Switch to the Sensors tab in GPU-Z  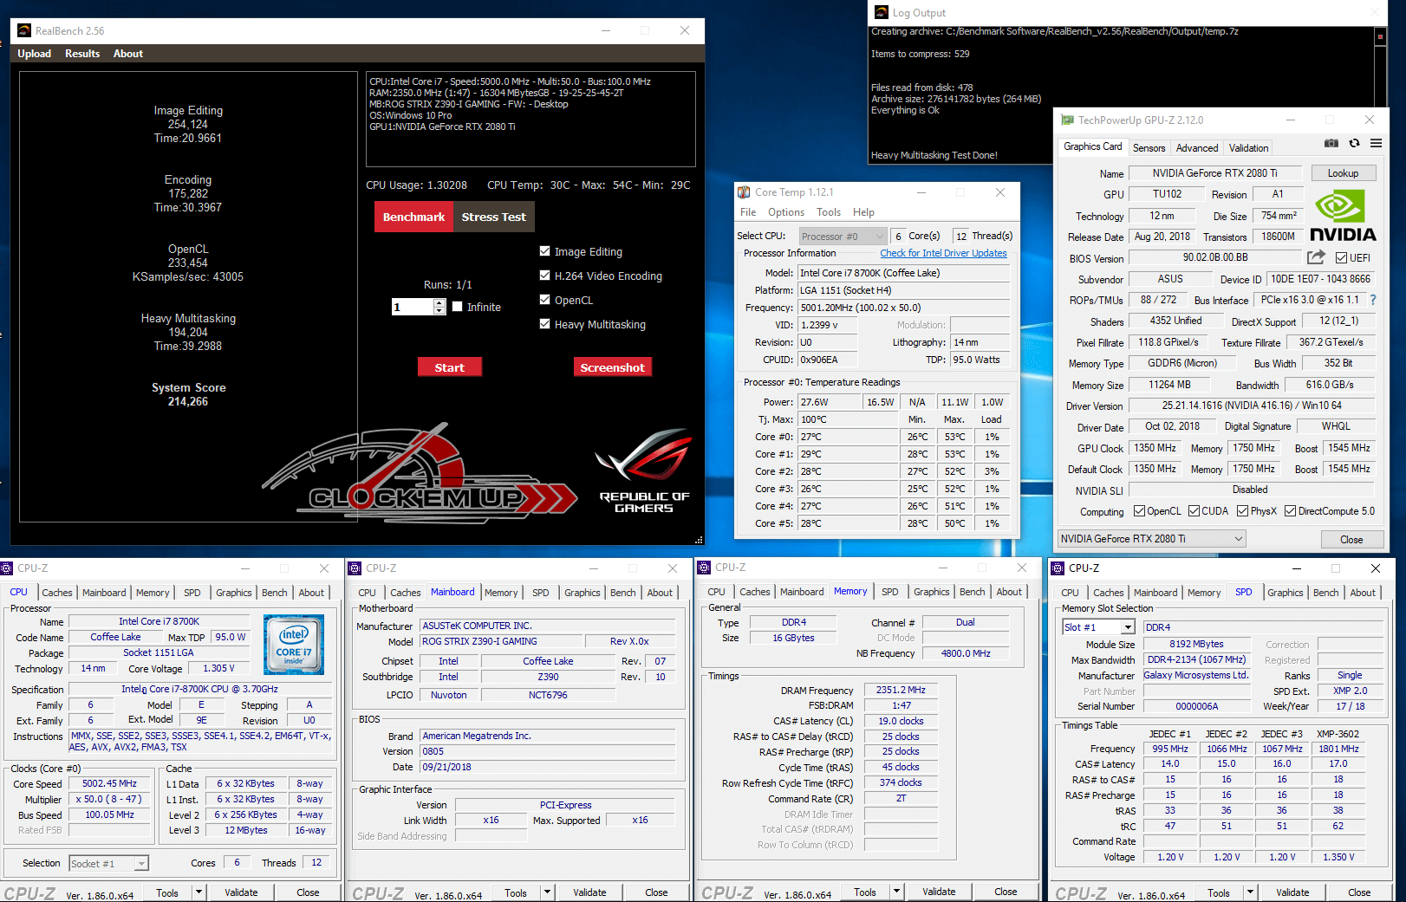(x=1149, y=148)
